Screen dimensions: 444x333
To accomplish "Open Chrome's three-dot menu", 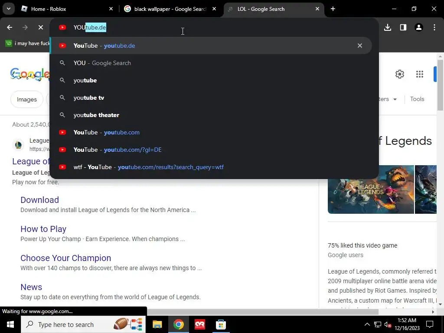I will [x=434, y=27].
